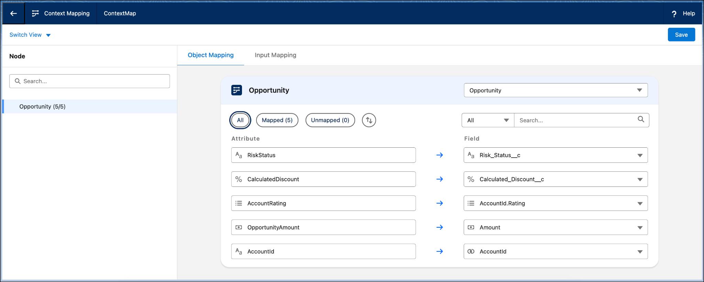This screenshot has height=282, width=704.
Task: Click the mapping arrow for CalculatedDiscount
Action: click(x=440, y=179)
